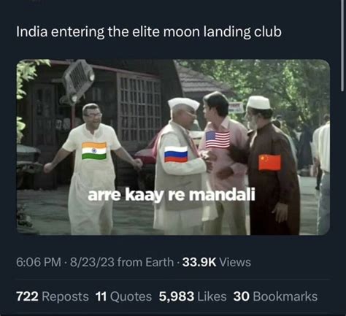Select the "India entering the elite moon landing club" text
Screen dimensions: 346x316
pos(149,32)
